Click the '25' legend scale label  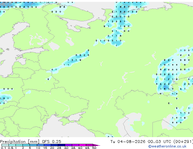(x=59, y=148)
